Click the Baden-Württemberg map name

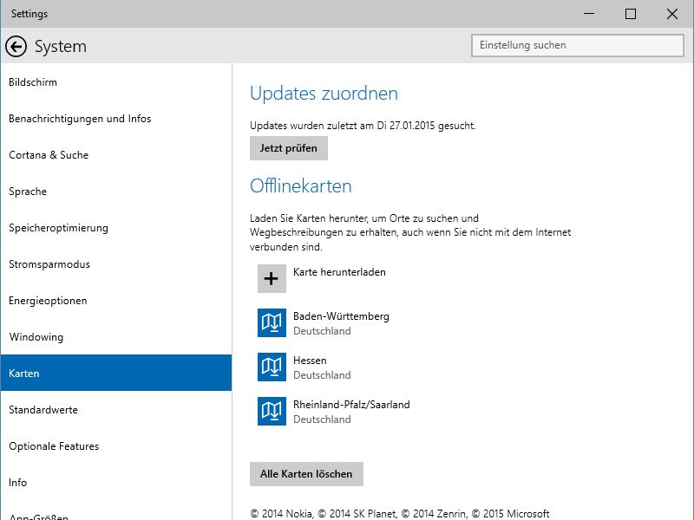coord(341,316)
